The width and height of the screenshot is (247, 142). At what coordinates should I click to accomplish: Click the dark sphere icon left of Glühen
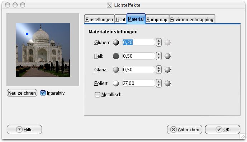[116, 43]
